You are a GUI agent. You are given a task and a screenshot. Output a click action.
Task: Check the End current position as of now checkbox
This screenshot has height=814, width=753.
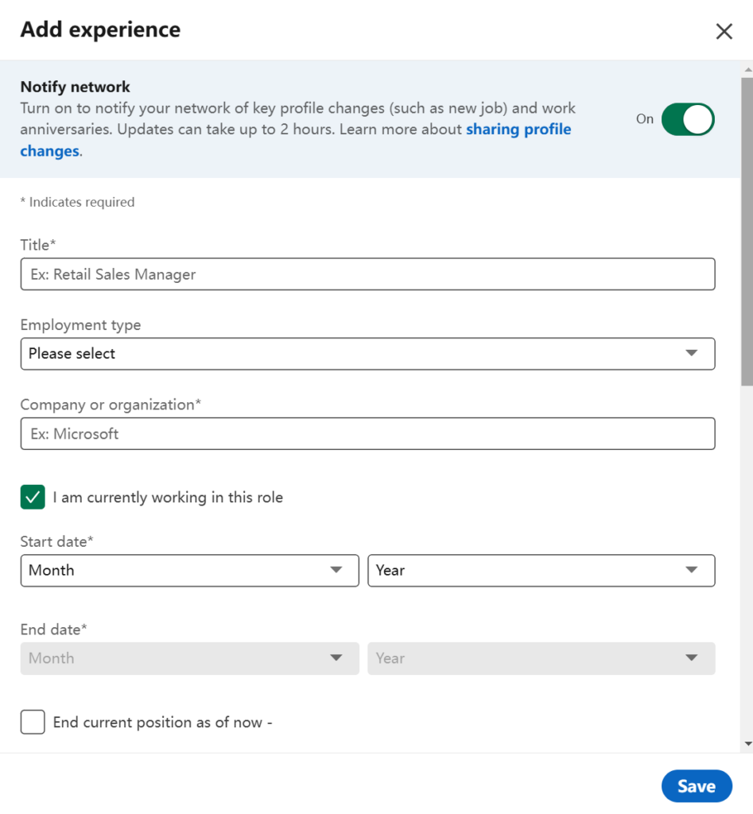(x=32, y=722)
